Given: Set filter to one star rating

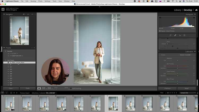Looking at the screenshot, I should [x=168, y=93].
